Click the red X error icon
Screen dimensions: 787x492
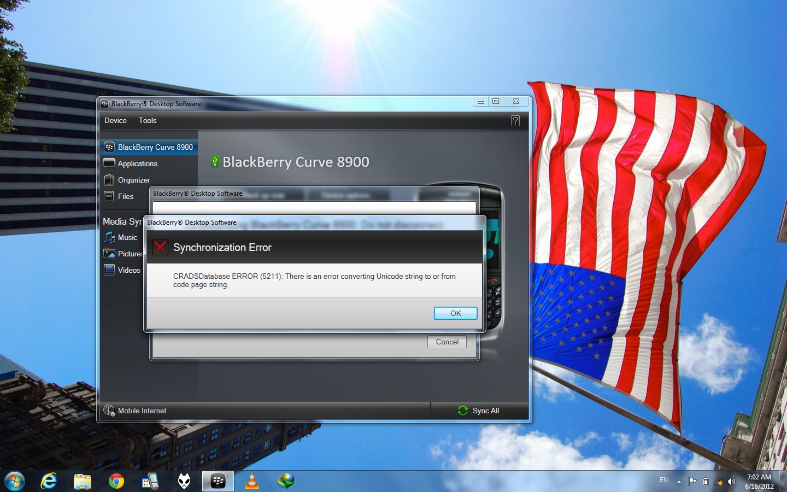(x=160, y=247)
